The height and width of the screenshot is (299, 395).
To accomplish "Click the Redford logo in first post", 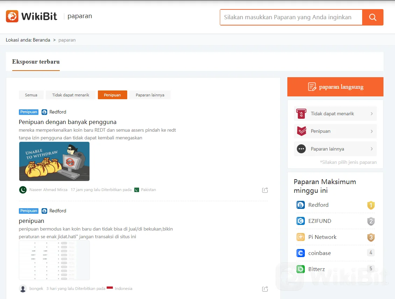I will [x=44, y=112].
